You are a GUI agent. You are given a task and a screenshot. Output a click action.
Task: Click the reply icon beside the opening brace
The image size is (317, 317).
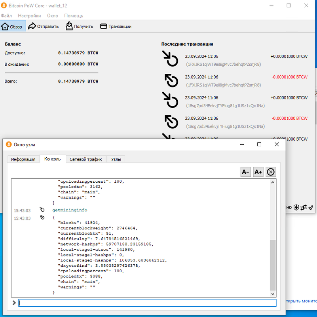click(x=42, y=218)
